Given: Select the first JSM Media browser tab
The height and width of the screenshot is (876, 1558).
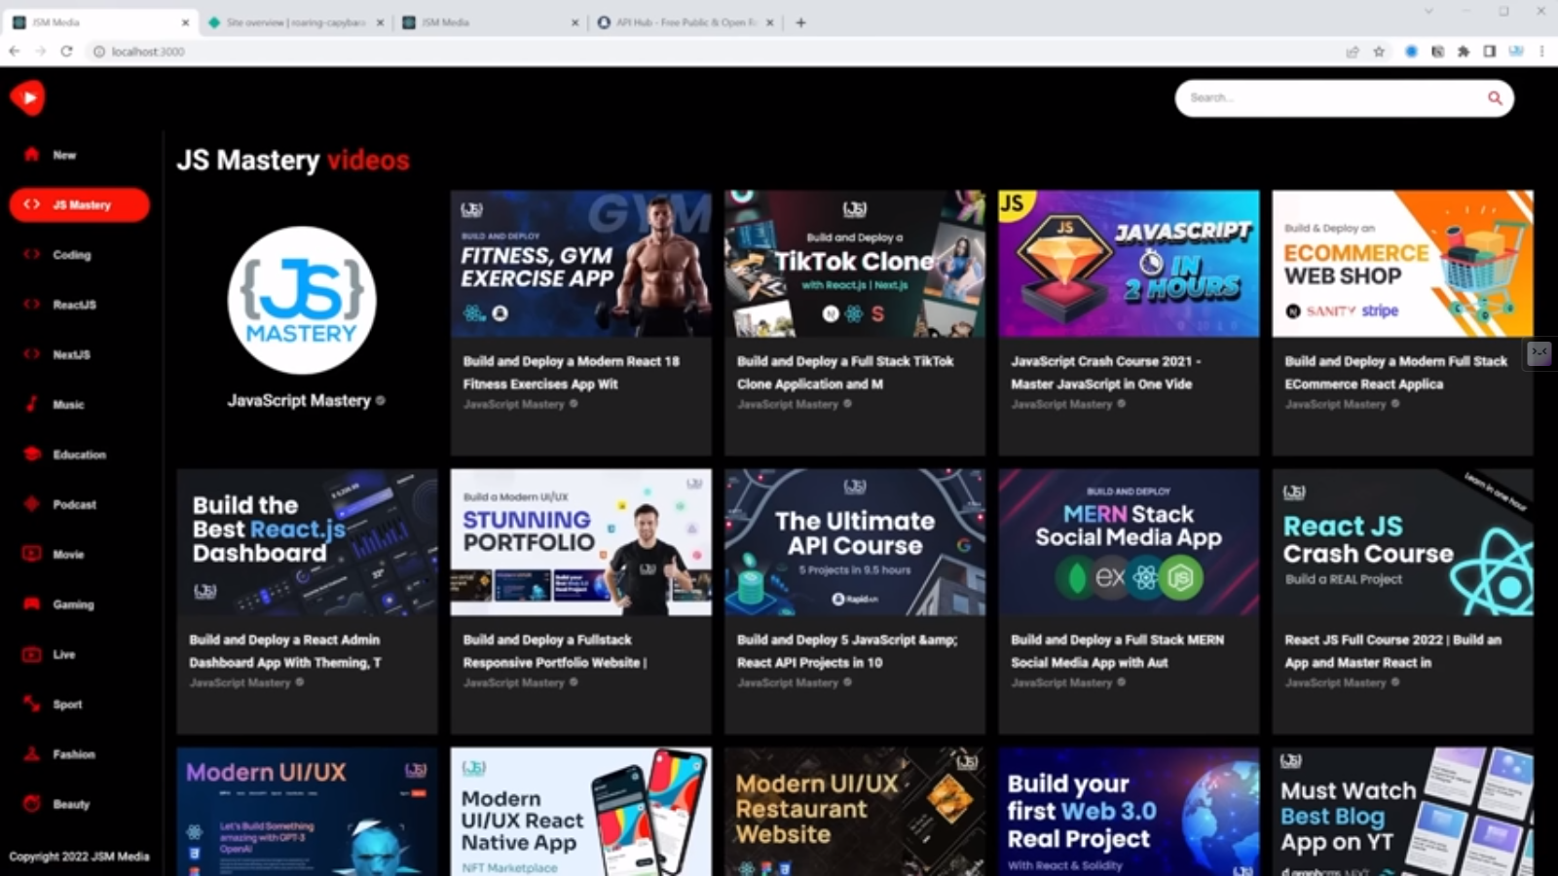Looking at the screenshot, I should click(100, 22).
